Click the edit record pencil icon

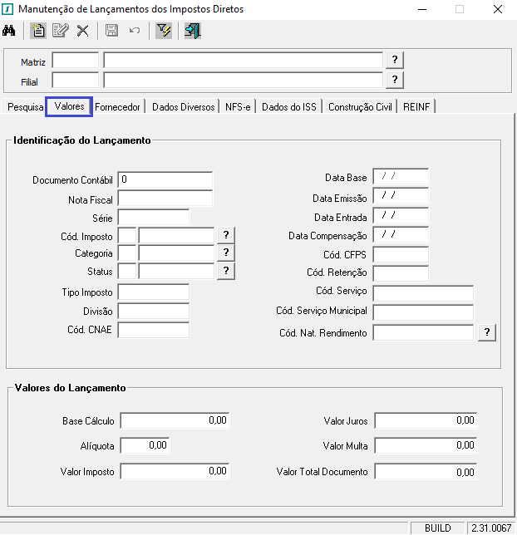(x=60, y=31)
